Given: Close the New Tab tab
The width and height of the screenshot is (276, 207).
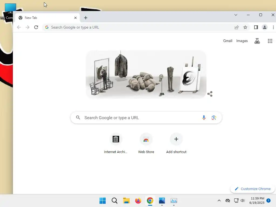Looking at the screenshot, I should pyautogui.click(x=75, y=18).
